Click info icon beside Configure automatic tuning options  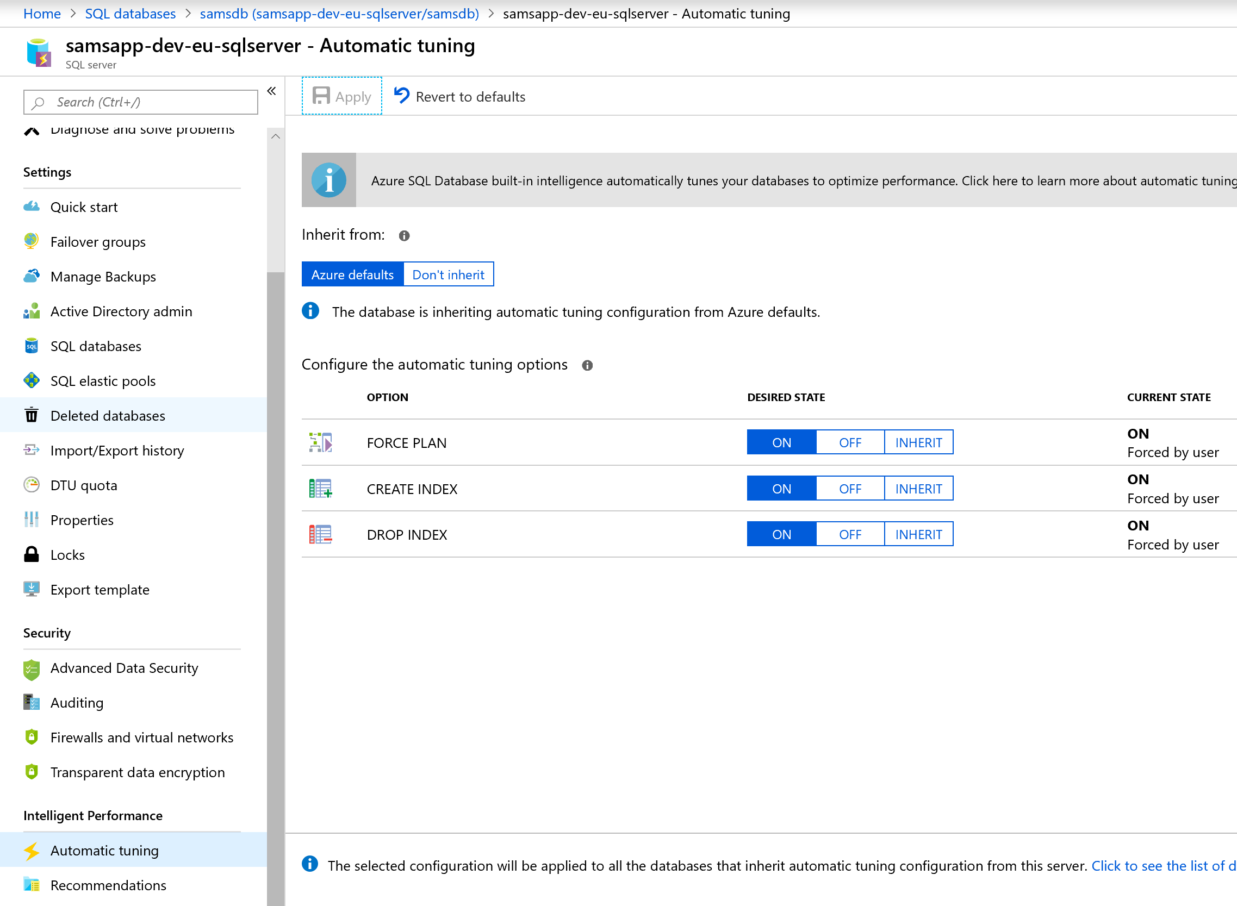pos(587,366)
